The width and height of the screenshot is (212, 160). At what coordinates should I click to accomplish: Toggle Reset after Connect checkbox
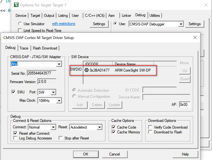point(16,133)
